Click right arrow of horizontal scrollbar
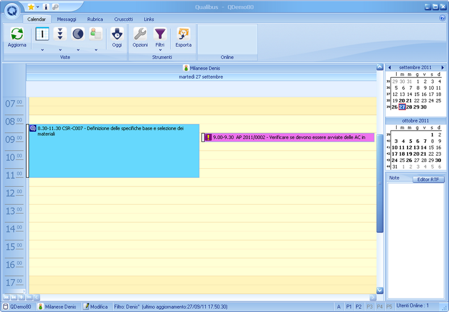Screen dimensions: 449x312 click(x=373, y=297)
